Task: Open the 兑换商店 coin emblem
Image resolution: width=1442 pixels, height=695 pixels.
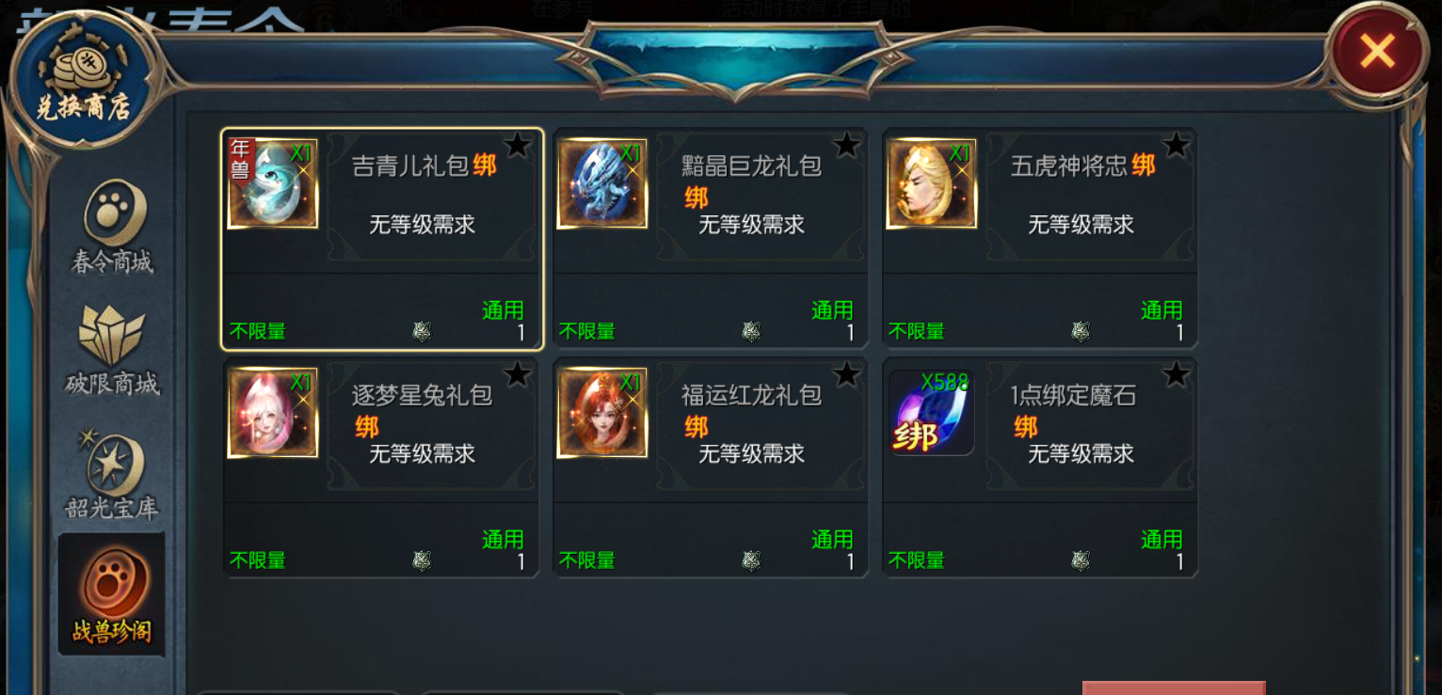Action: (x=84, y=83)
